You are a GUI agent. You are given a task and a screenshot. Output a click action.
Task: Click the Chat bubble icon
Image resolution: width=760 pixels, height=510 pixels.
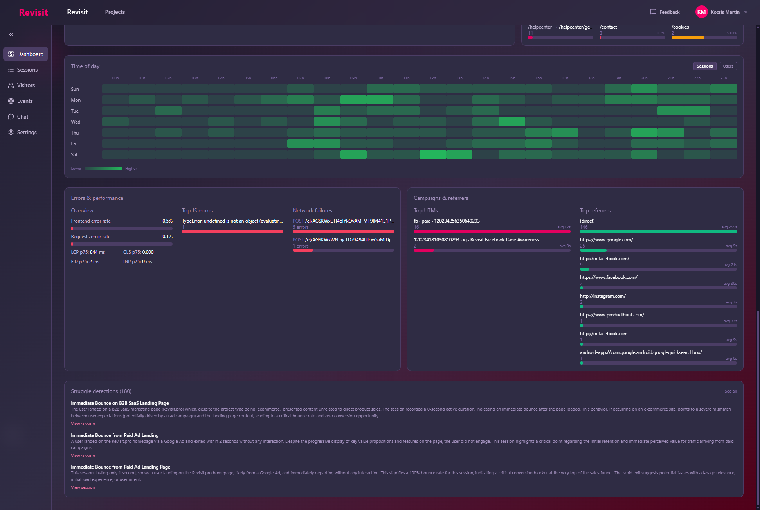tap(11, 117)
